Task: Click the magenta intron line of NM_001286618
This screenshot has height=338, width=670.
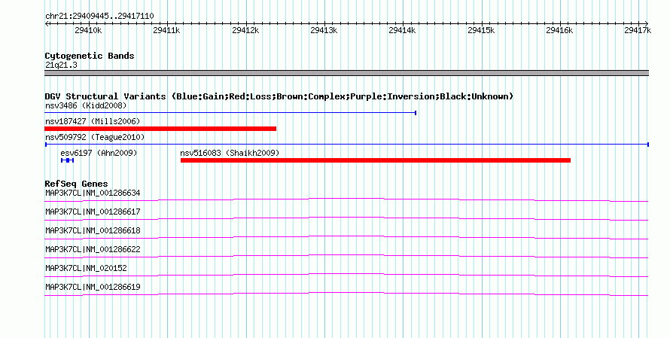Action: 346,237
